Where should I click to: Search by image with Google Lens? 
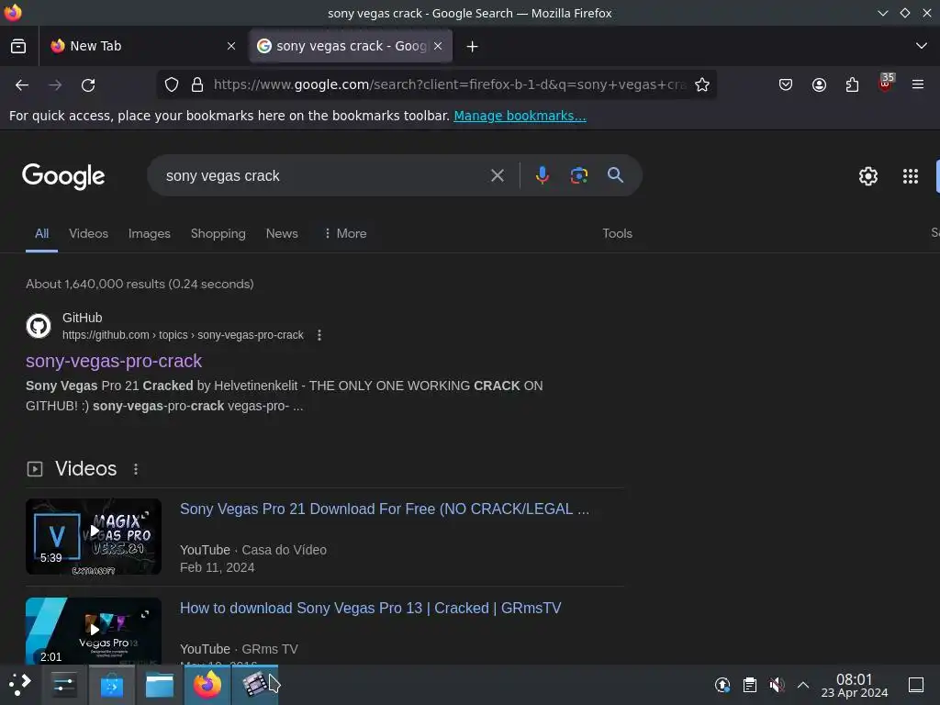coord(578,175)
